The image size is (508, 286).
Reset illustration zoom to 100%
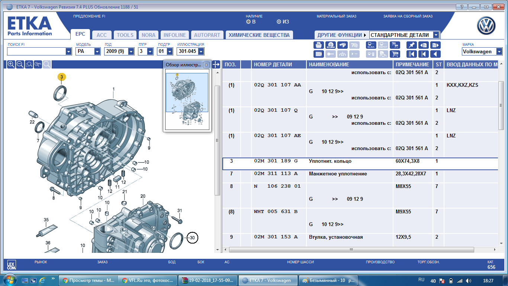(x=38, y=64)
